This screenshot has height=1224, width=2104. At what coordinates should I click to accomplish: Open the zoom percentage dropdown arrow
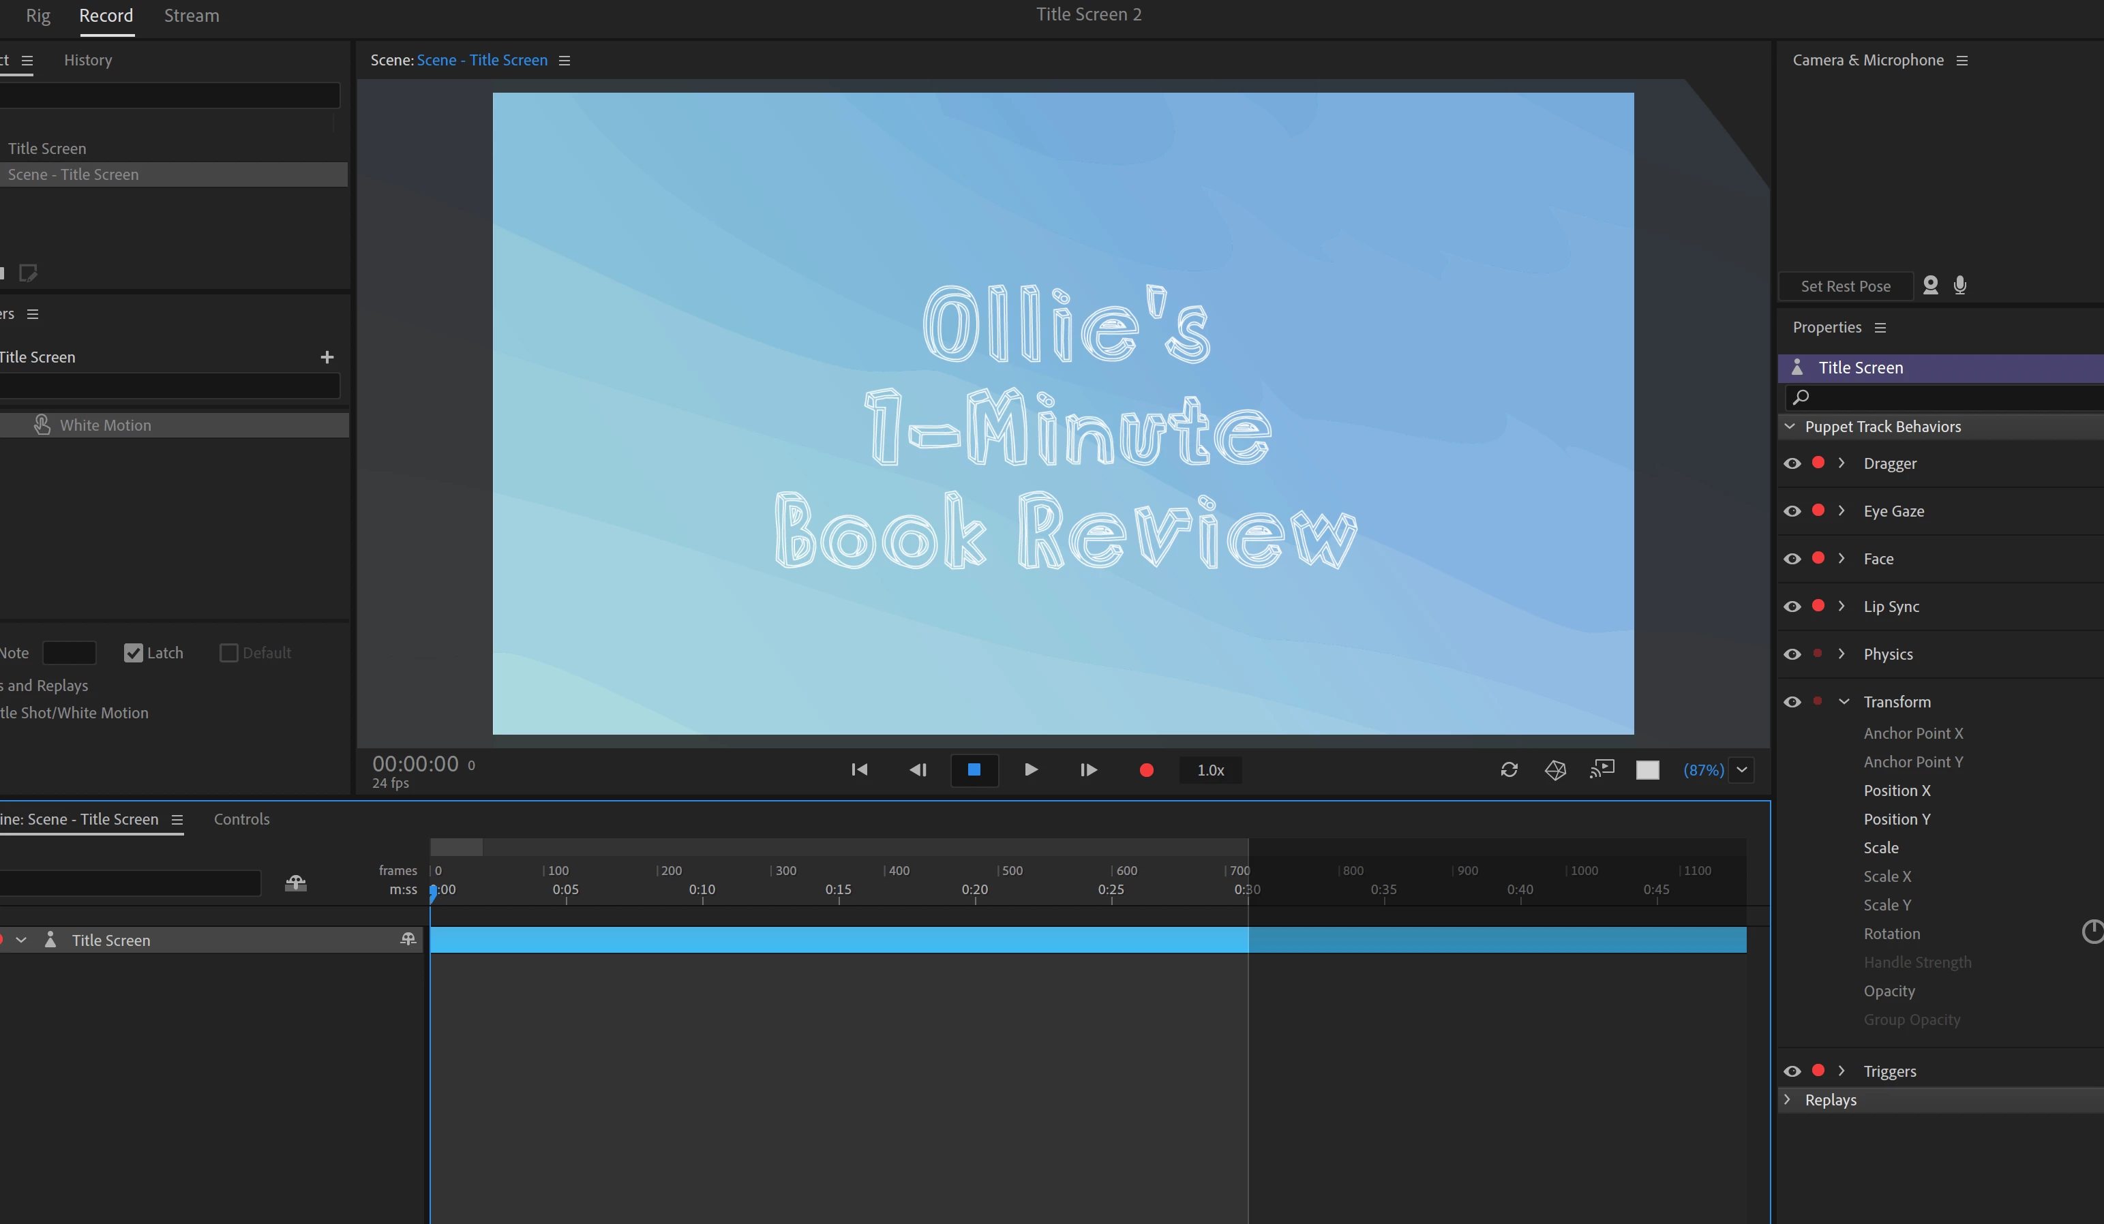click(x=1742, y=769)
